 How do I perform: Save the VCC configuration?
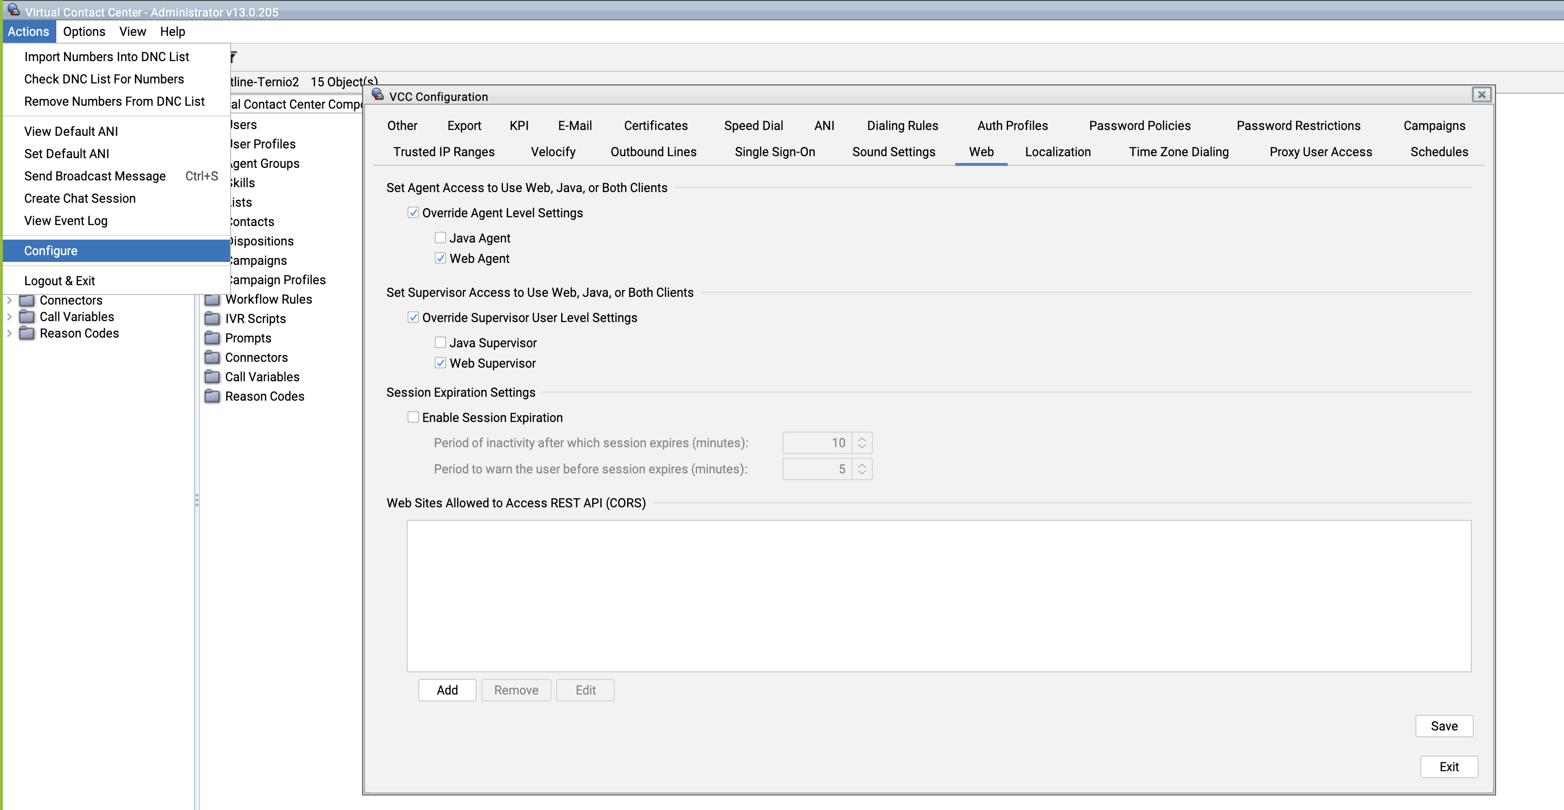coord(1443,726)
